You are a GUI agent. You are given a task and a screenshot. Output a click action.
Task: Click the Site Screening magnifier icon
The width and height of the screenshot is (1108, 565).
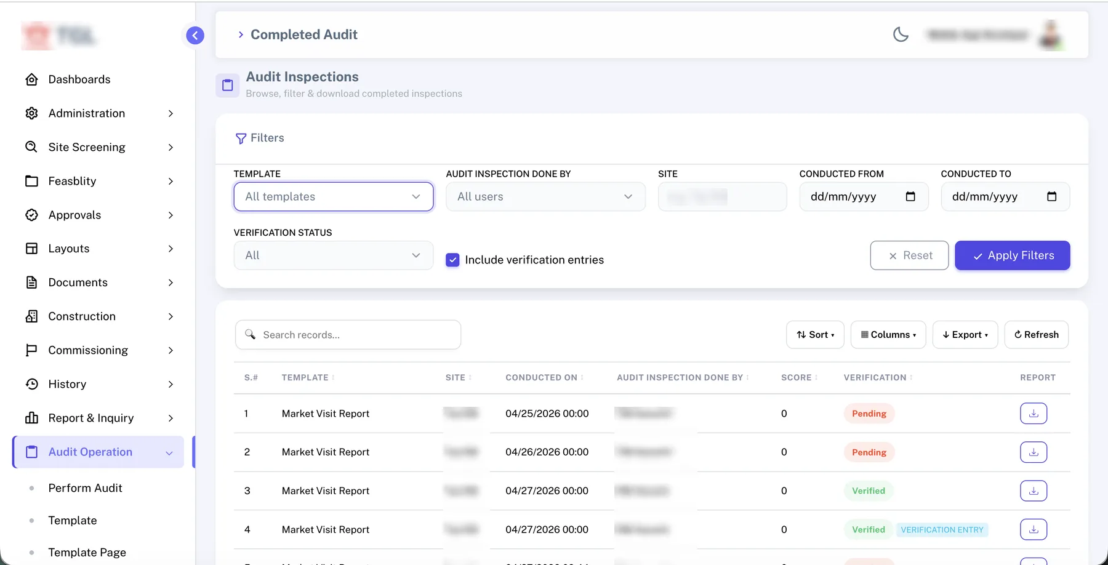31,147
